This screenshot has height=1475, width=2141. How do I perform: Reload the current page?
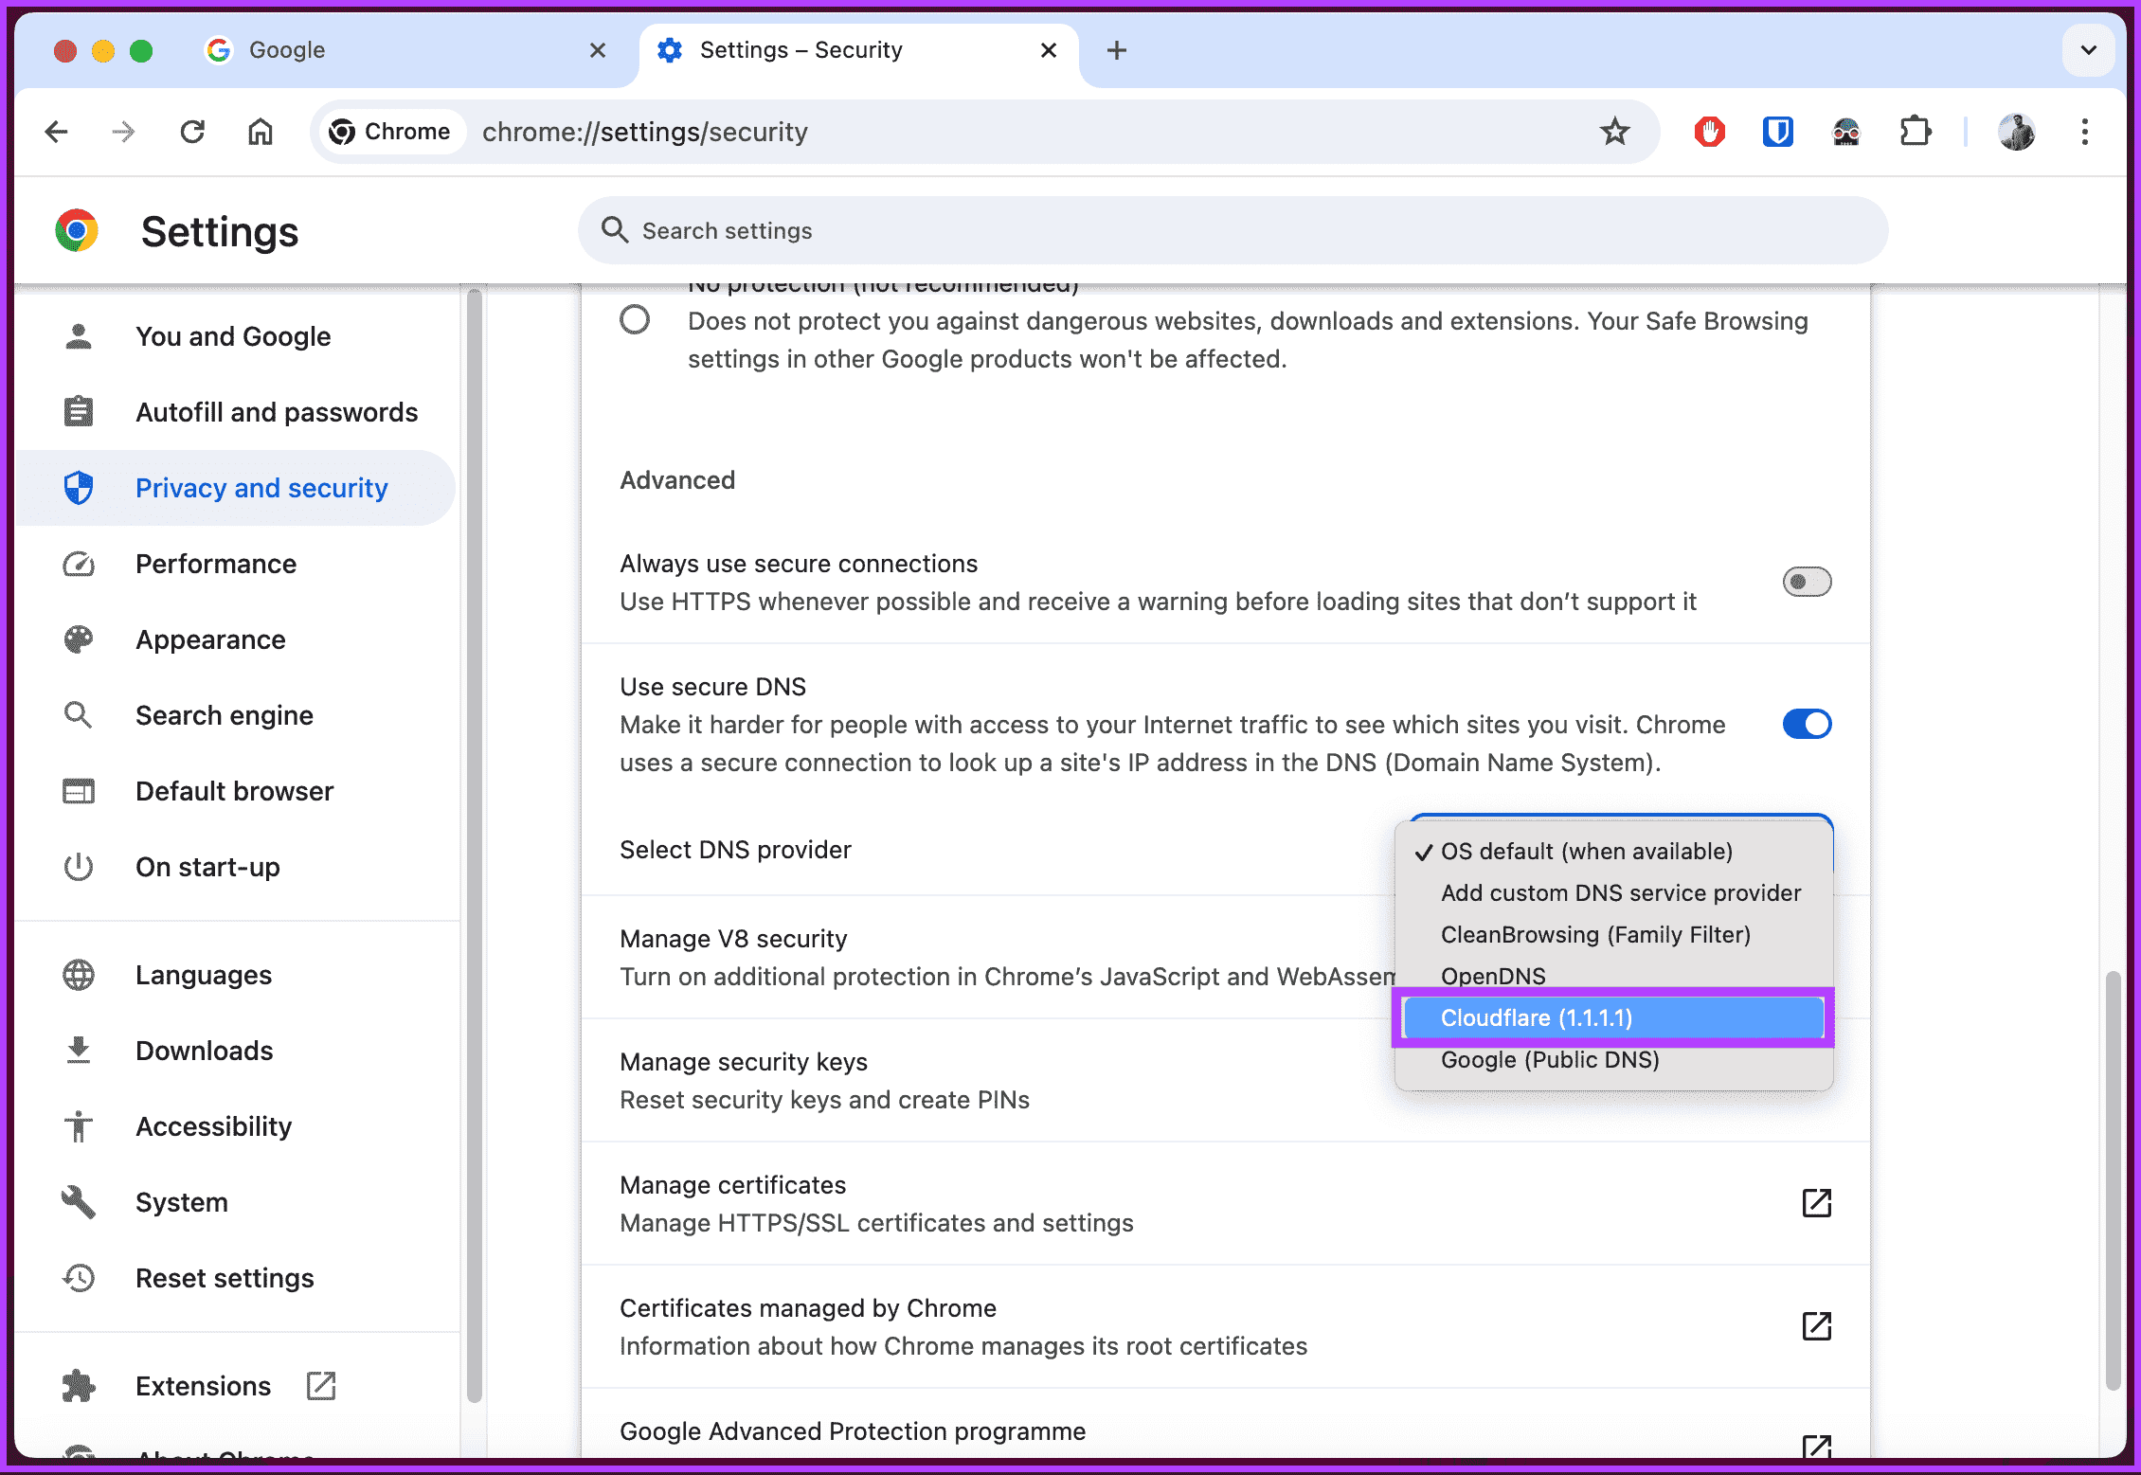click(x=192, y=132)
